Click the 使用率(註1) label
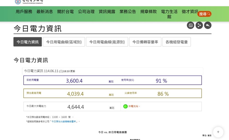This screenshot has height=140, width=229. (127, 80)
